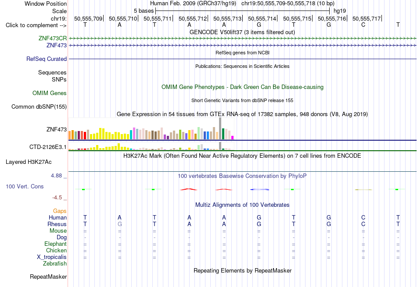Click the OMIM Gene Phenotypes green title
The width and height of the screenshot is (417, 287).
242,87
